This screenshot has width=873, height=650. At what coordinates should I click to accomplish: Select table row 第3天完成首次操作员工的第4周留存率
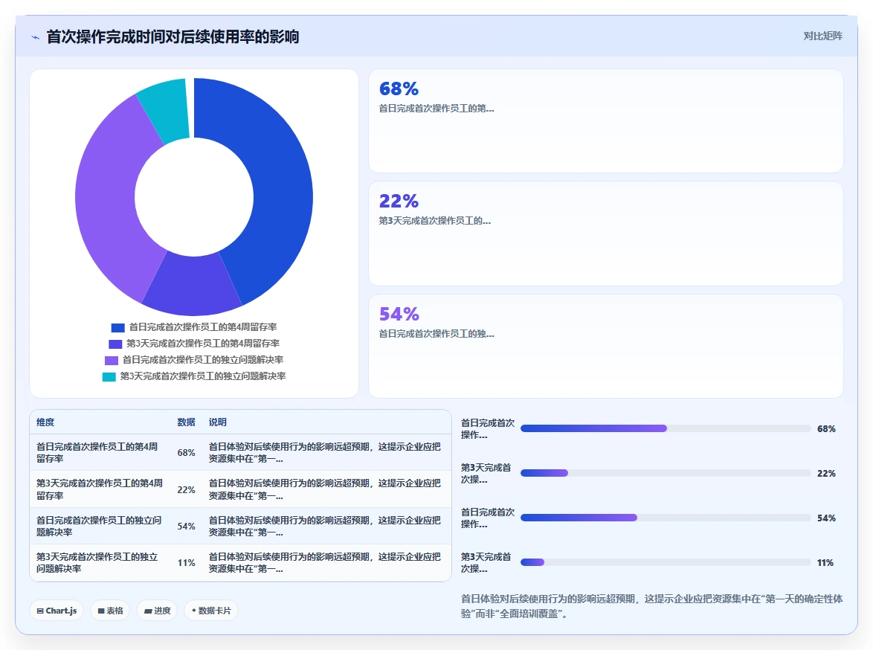tap(240, 489)
